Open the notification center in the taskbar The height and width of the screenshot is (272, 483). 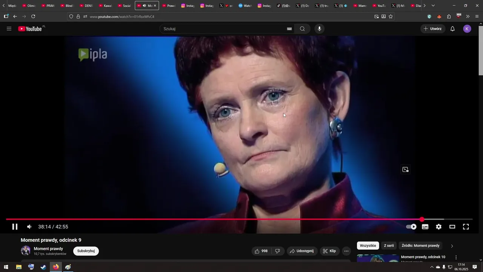[475, 267]
